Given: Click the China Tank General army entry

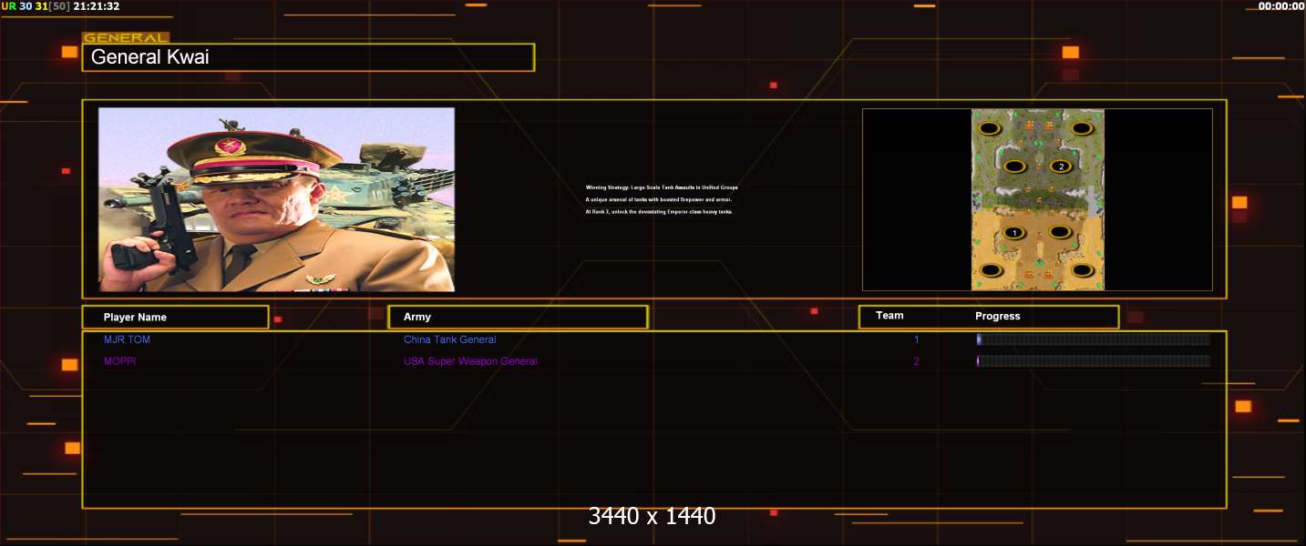Looking at the screenshot, I should pyautogui.click(x=450, y=339).
